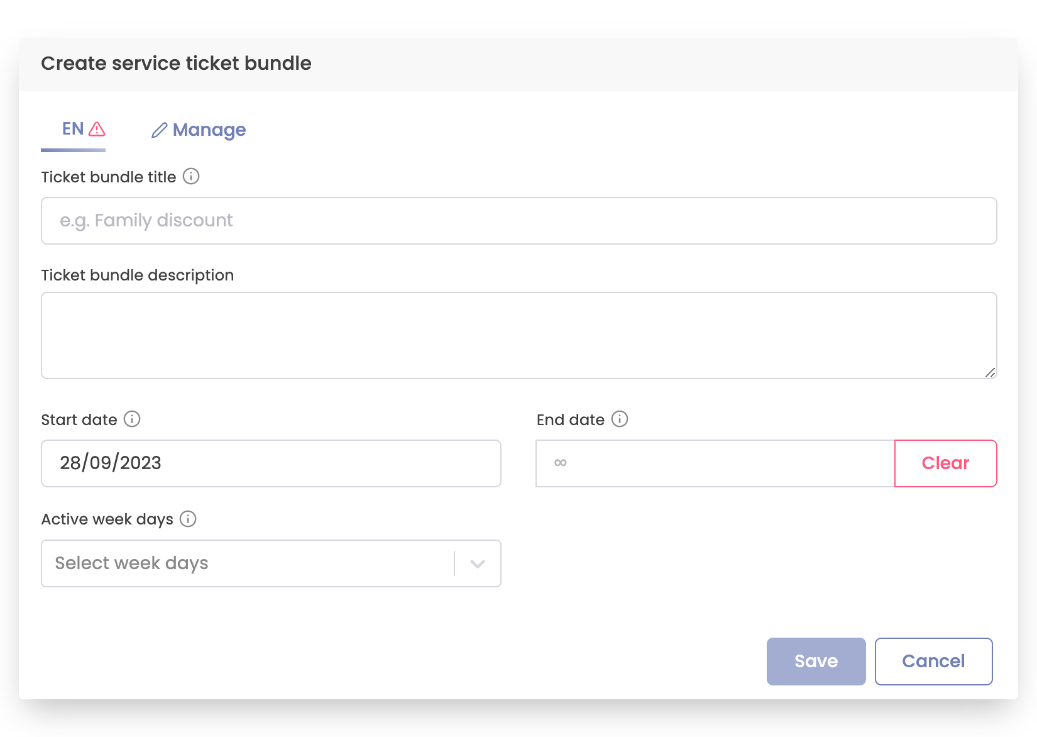This screenshot has width=1037, height=737.
Task: Open the Start date picker showing 28/09/2023
Action: (x=271, y=463)
